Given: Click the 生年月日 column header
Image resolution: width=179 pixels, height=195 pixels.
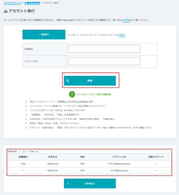Looking at the screenshot, I should (x=52, y=157).
